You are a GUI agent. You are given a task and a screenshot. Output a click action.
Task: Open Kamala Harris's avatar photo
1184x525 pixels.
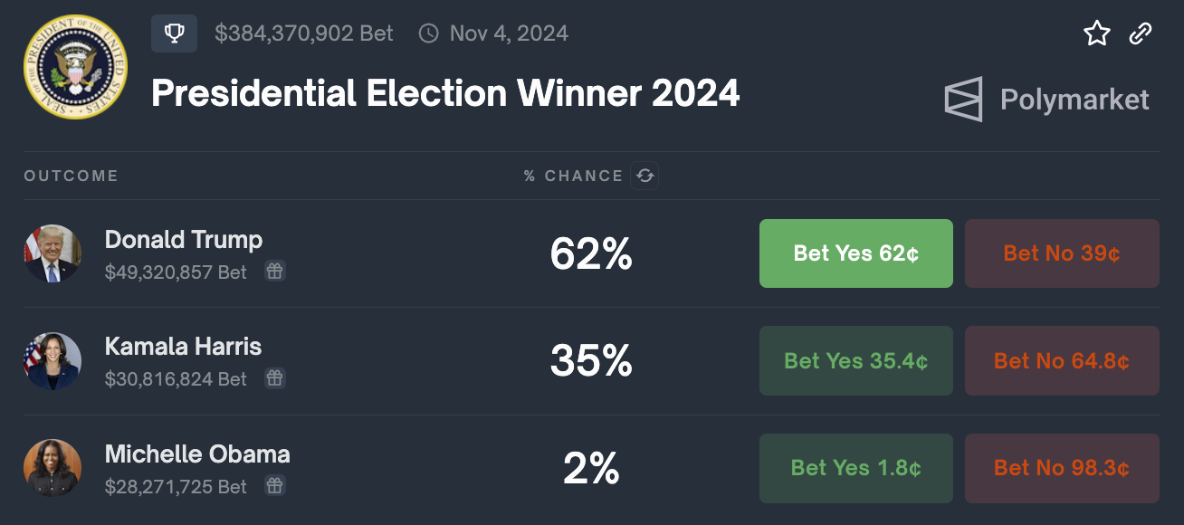point(53,361)
